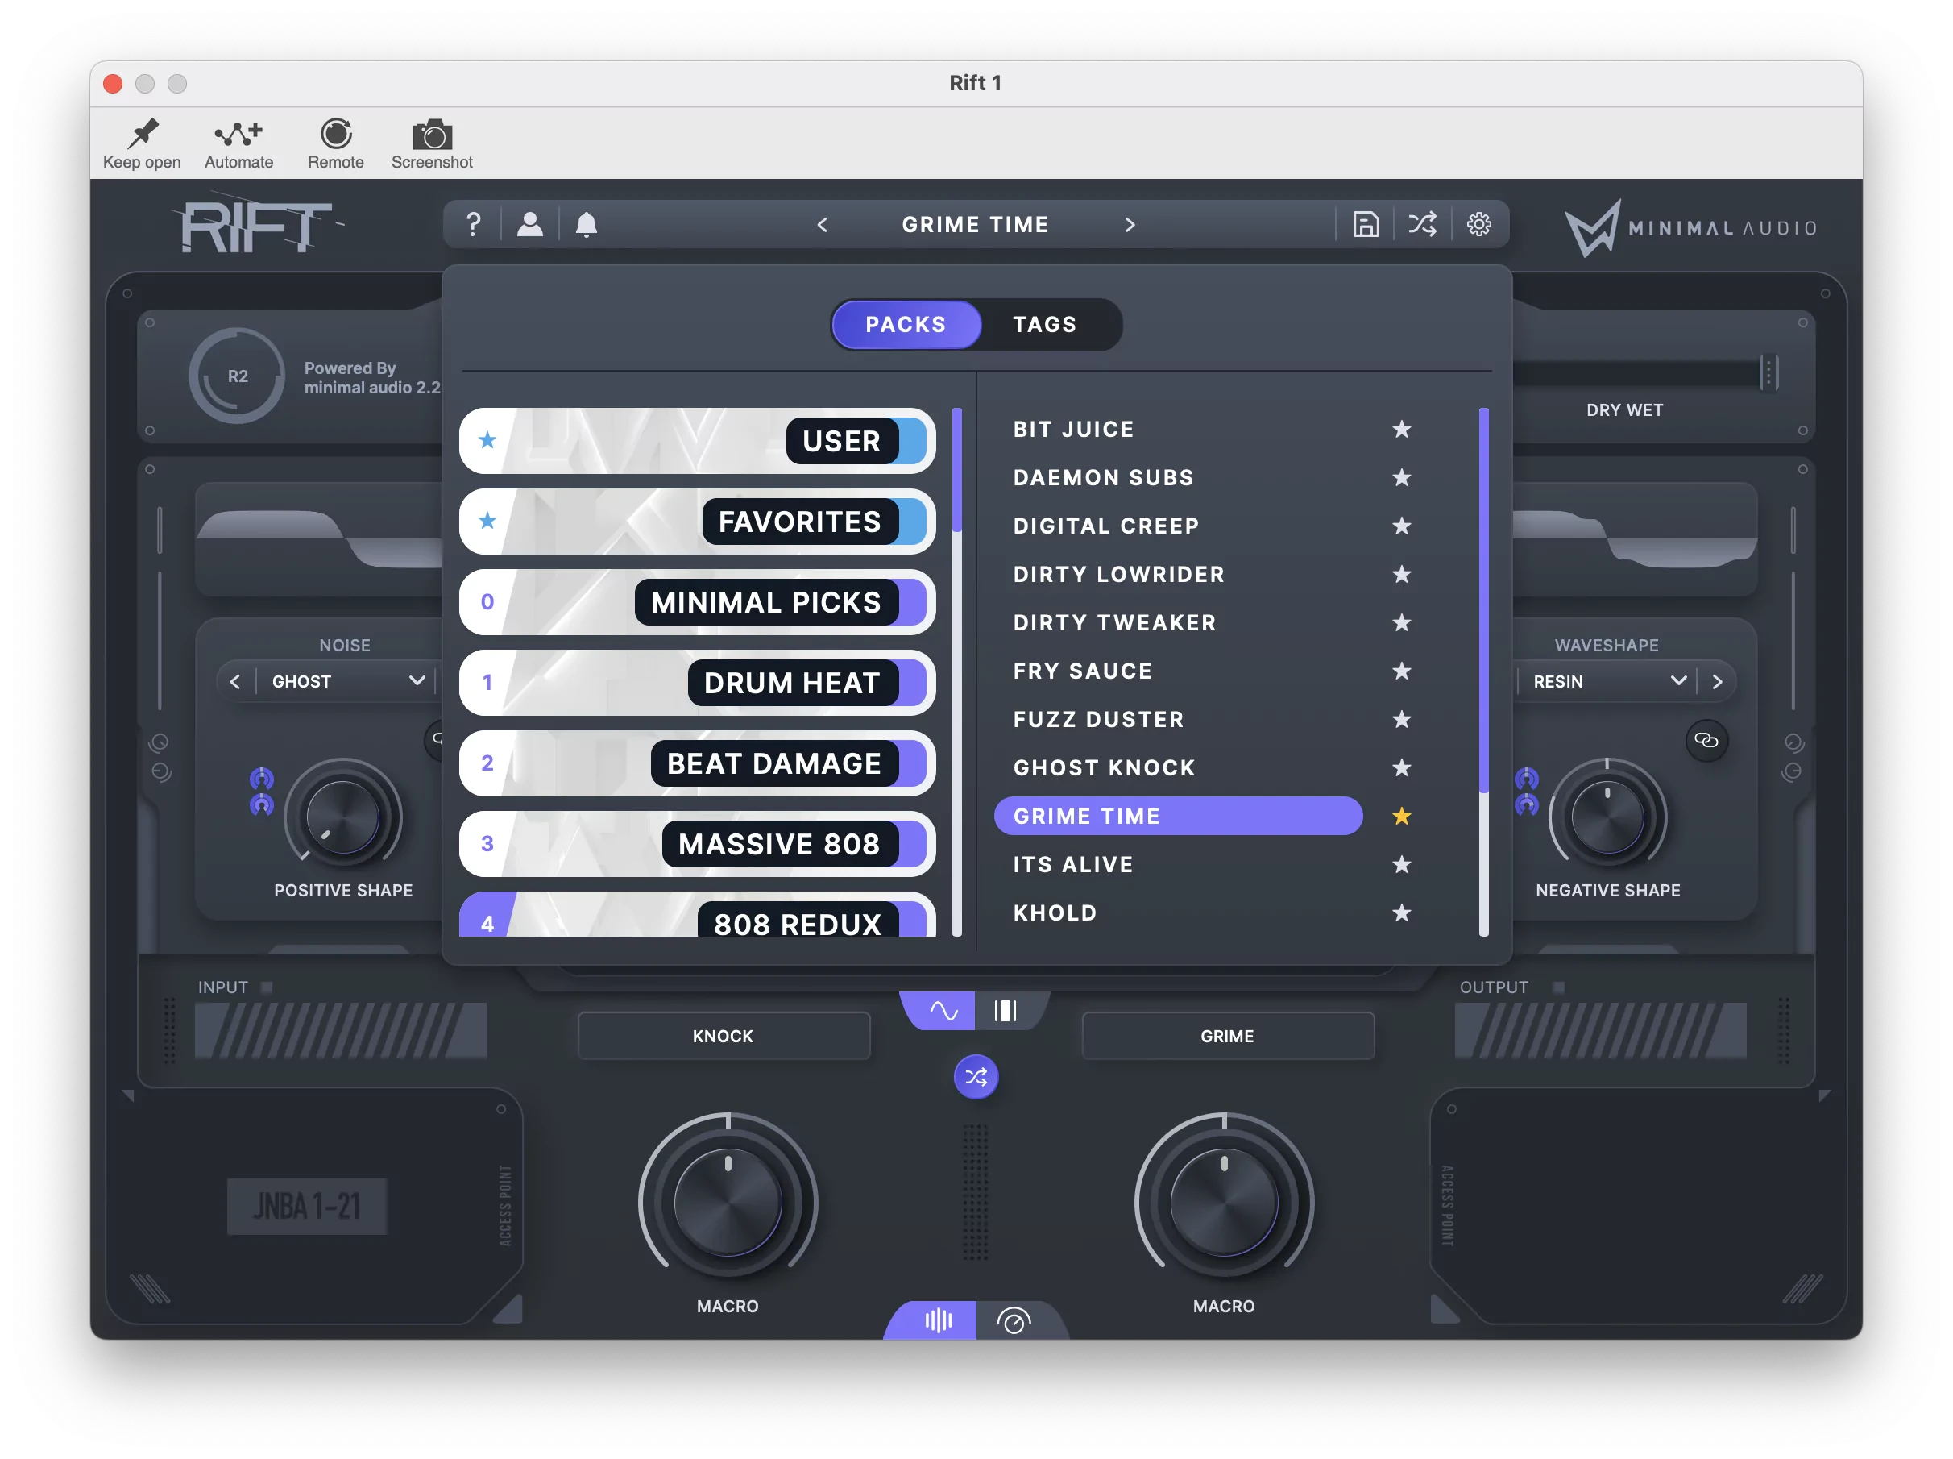Open the 808 Redux pack
This screenshot has width=1953, height=1459.
697,915
